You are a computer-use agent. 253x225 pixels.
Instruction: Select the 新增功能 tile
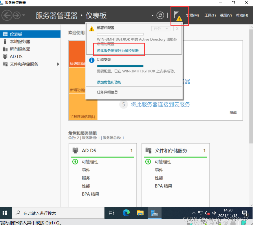[77, 80]
